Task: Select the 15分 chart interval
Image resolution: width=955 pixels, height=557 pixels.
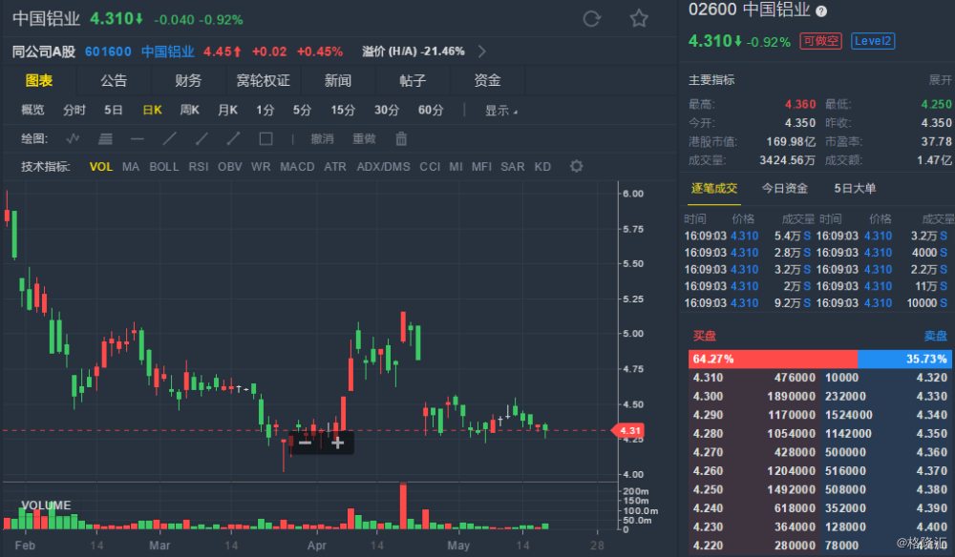Action: [343, 110]
